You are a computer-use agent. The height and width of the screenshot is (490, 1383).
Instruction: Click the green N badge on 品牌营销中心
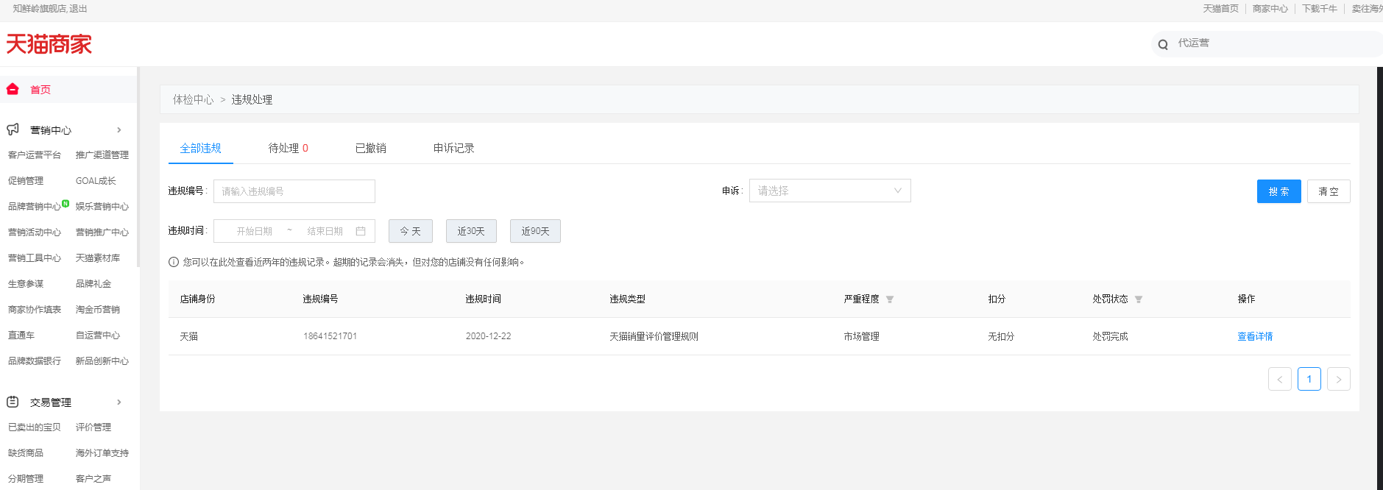pyautogui.click(x=66, y=203)
